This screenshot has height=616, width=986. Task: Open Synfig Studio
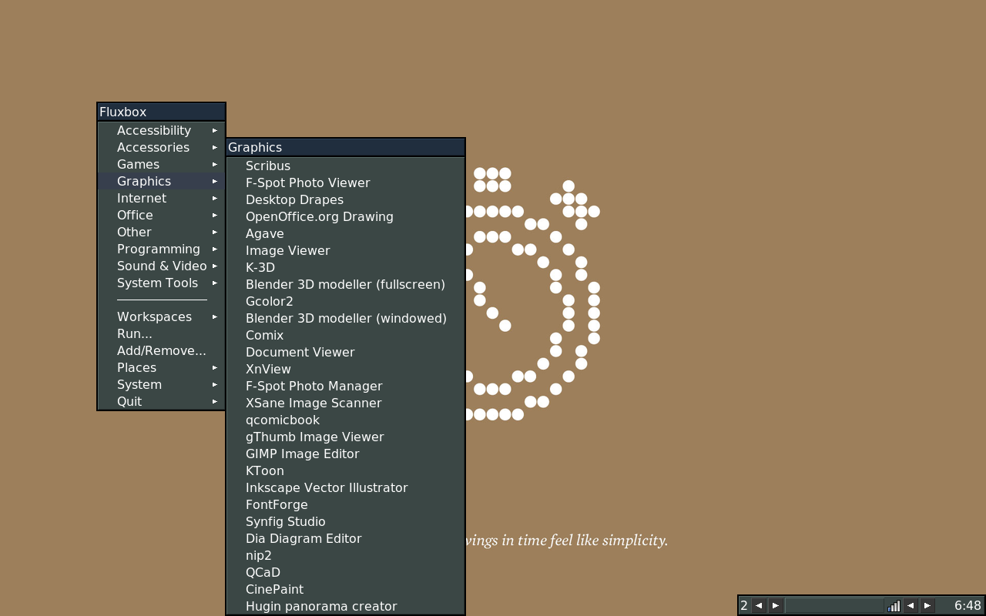345,521
